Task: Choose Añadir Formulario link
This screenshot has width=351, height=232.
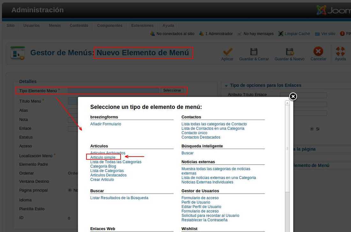Action: pos(106,124)
